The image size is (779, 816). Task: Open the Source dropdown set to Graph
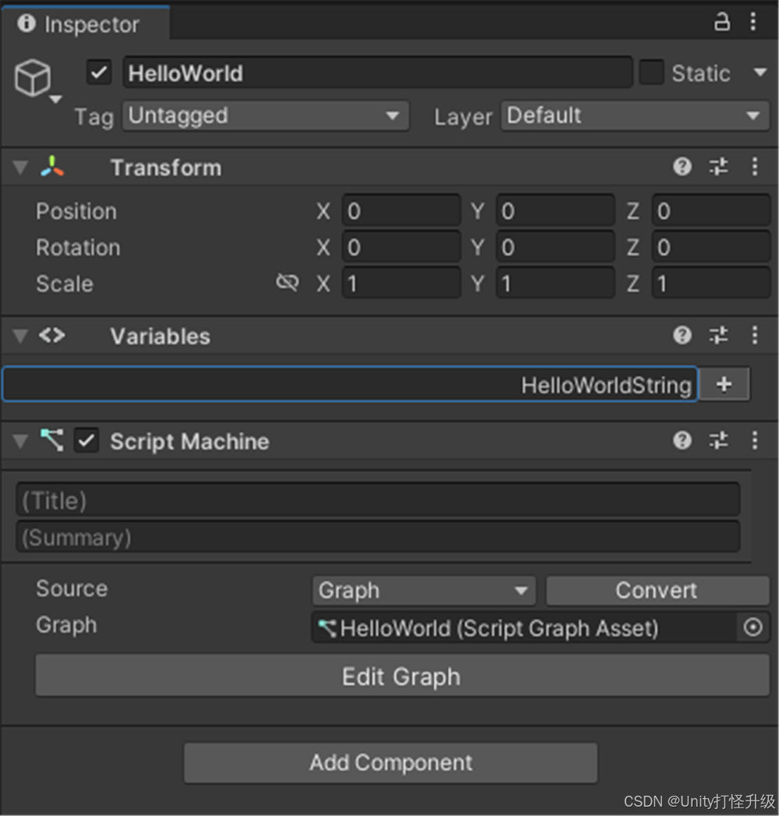pyautogui.click(x=424, y=590)
